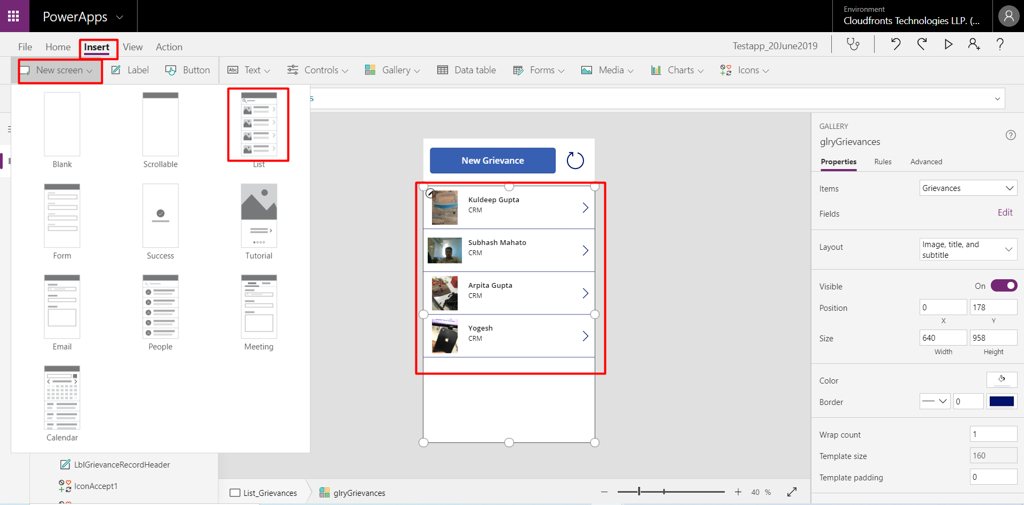Switch to the Advanced tab
1024x505 pixels.
[x=926, y=162]
